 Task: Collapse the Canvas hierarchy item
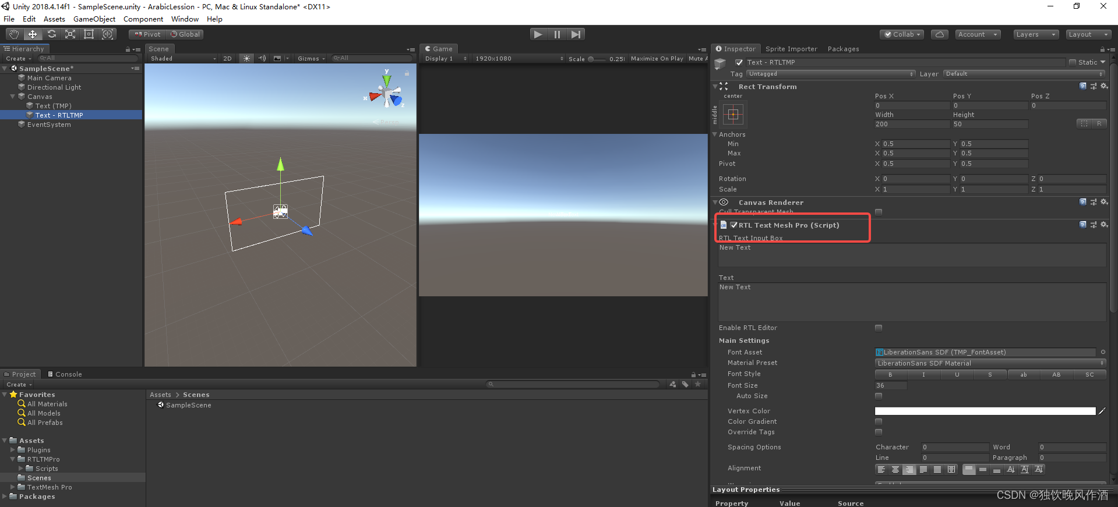(13, 97)
